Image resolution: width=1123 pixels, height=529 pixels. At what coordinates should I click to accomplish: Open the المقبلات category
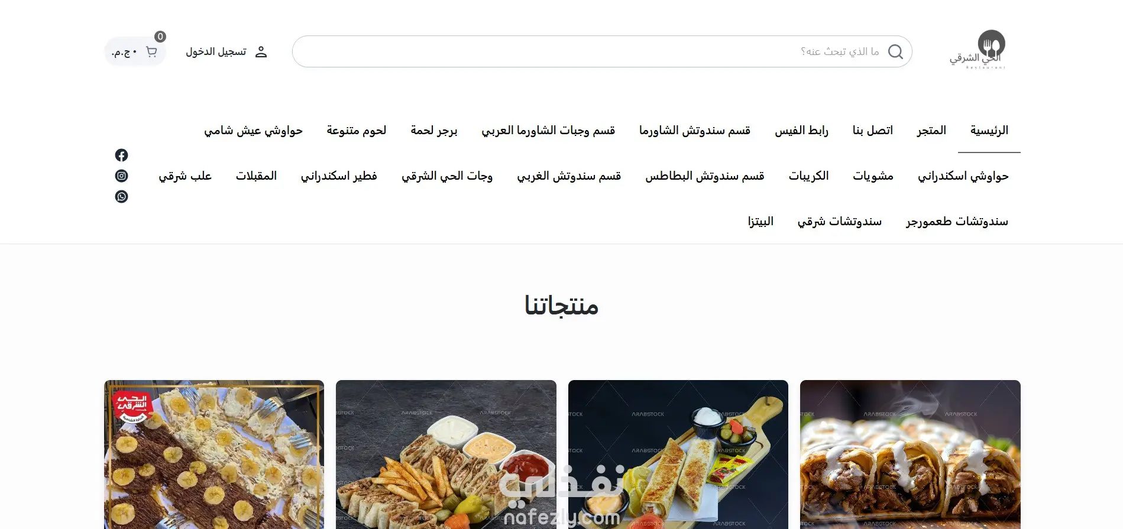256,176
